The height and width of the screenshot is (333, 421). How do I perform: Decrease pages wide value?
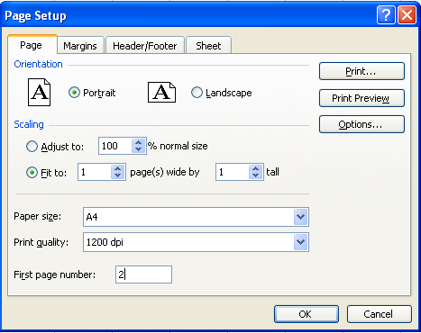tap(117, 175)
